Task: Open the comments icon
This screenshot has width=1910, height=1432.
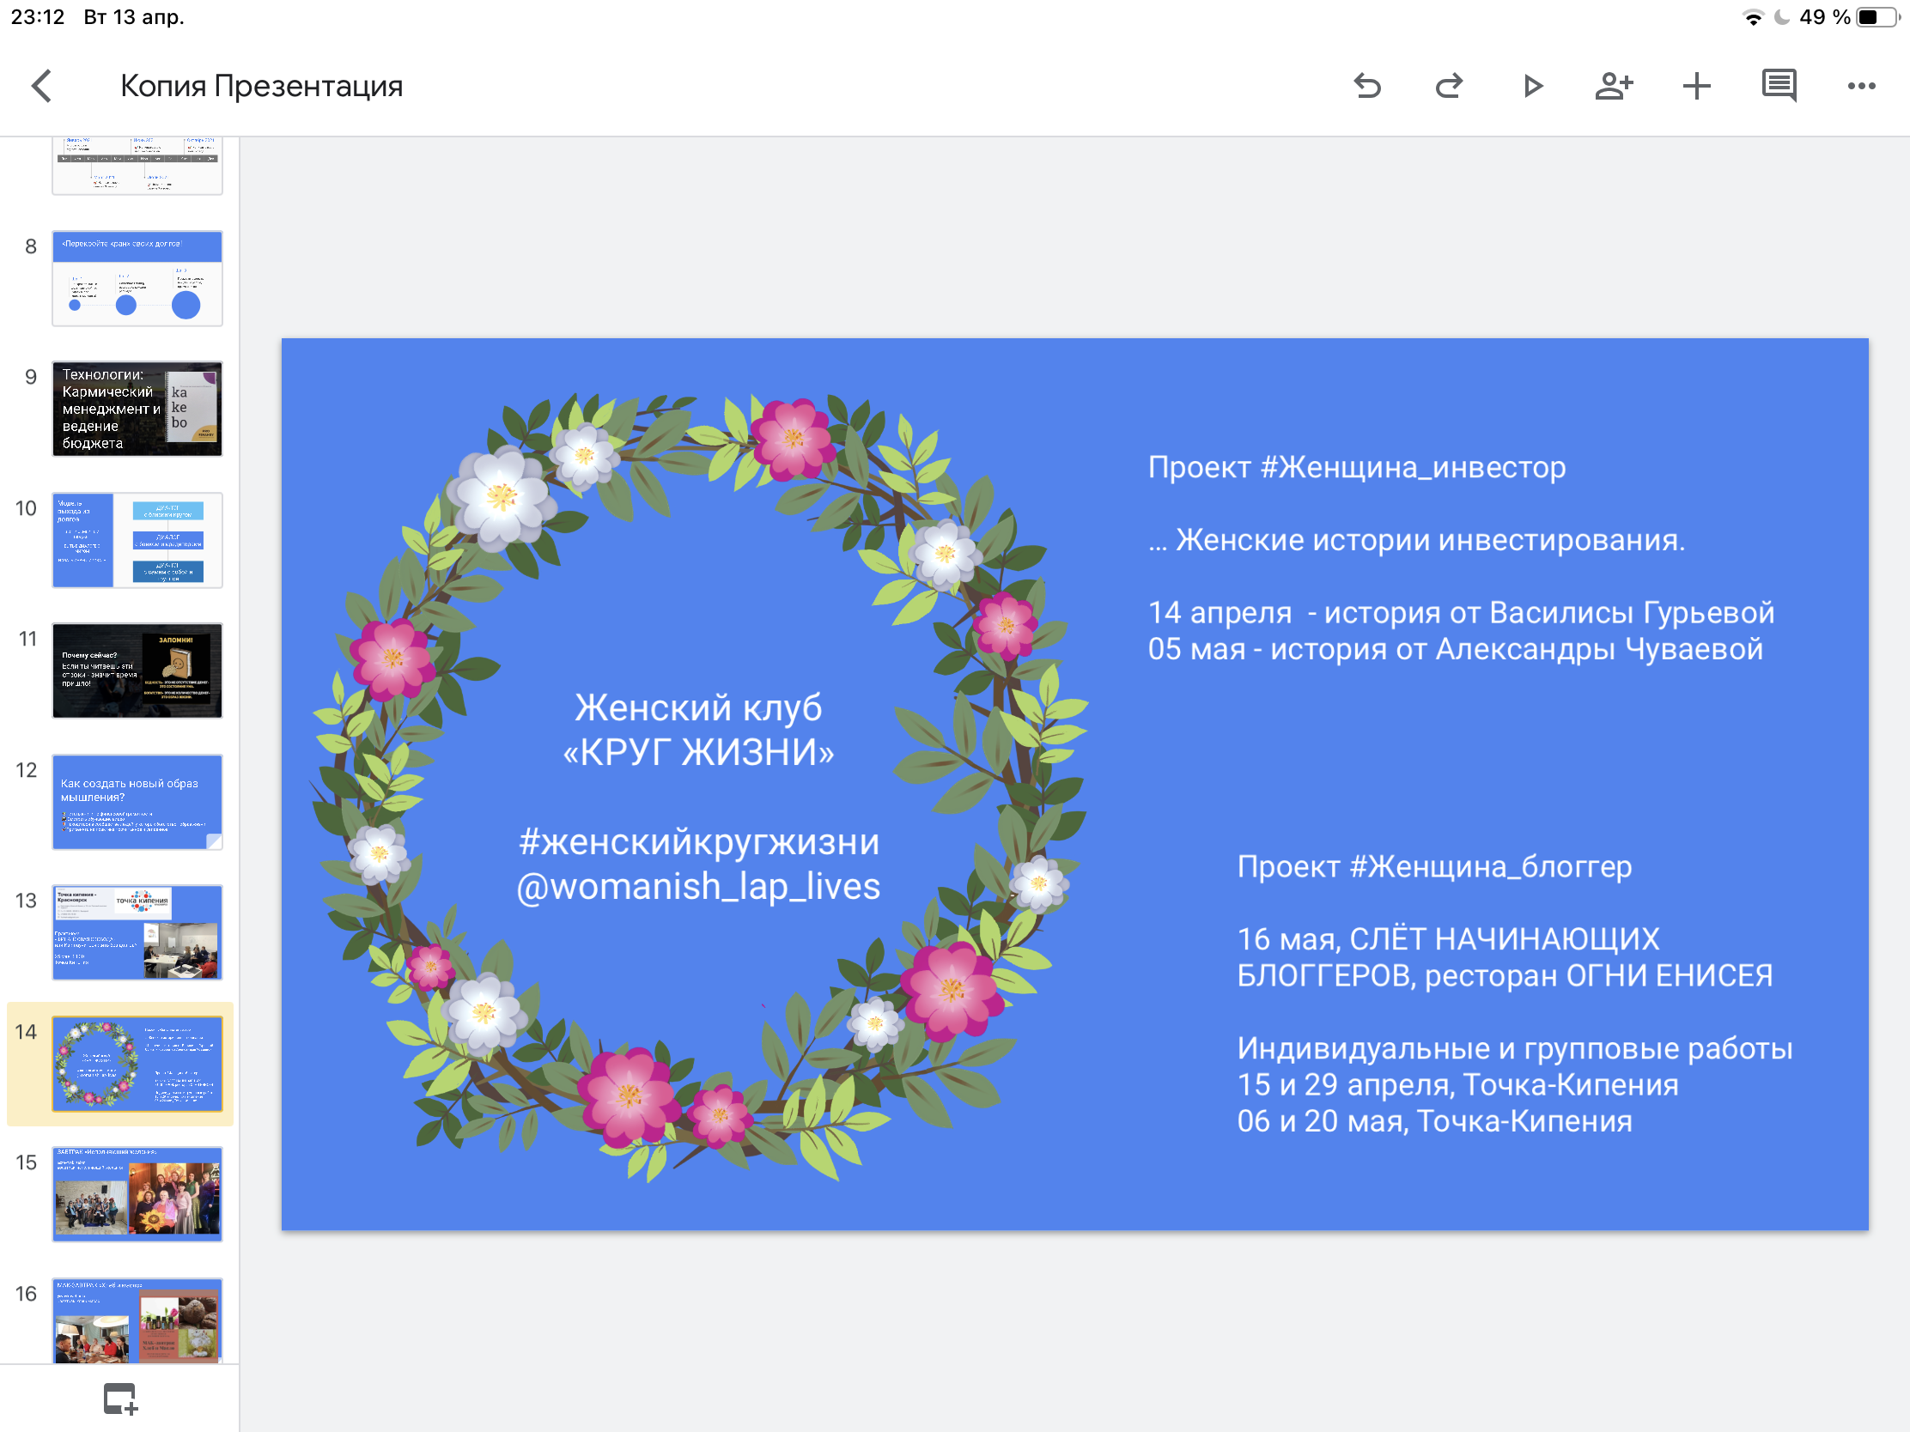Action: [x=1778, y=86]
